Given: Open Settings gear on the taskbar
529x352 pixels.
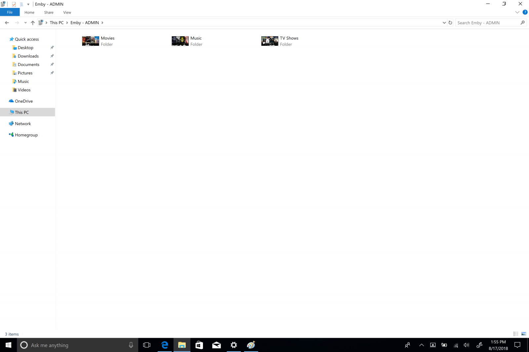Looking at the screenshot, I should pos(234,345).
